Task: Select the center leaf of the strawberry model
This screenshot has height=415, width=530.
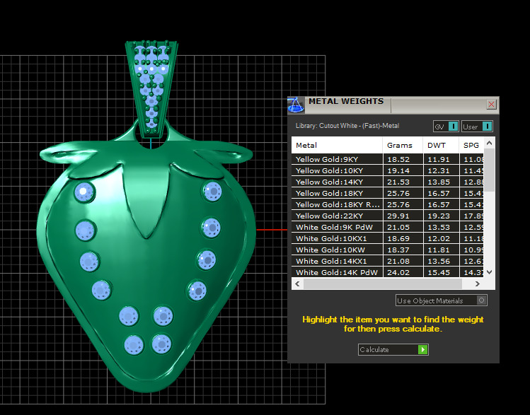Action: click(146, 199)
